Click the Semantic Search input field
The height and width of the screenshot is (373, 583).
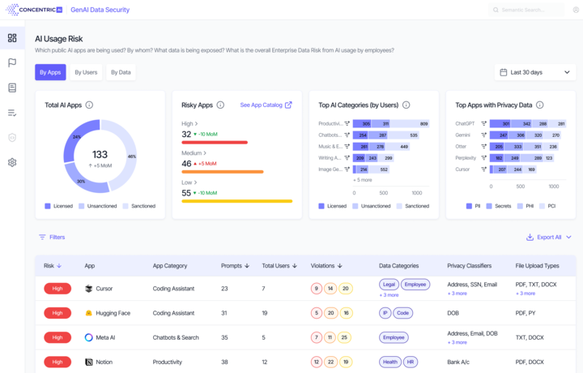[x=530, y=11]
